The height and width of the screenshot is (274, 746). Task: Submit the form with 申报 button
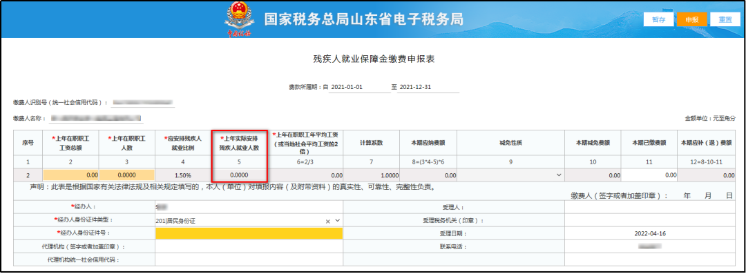pos(692,19)
